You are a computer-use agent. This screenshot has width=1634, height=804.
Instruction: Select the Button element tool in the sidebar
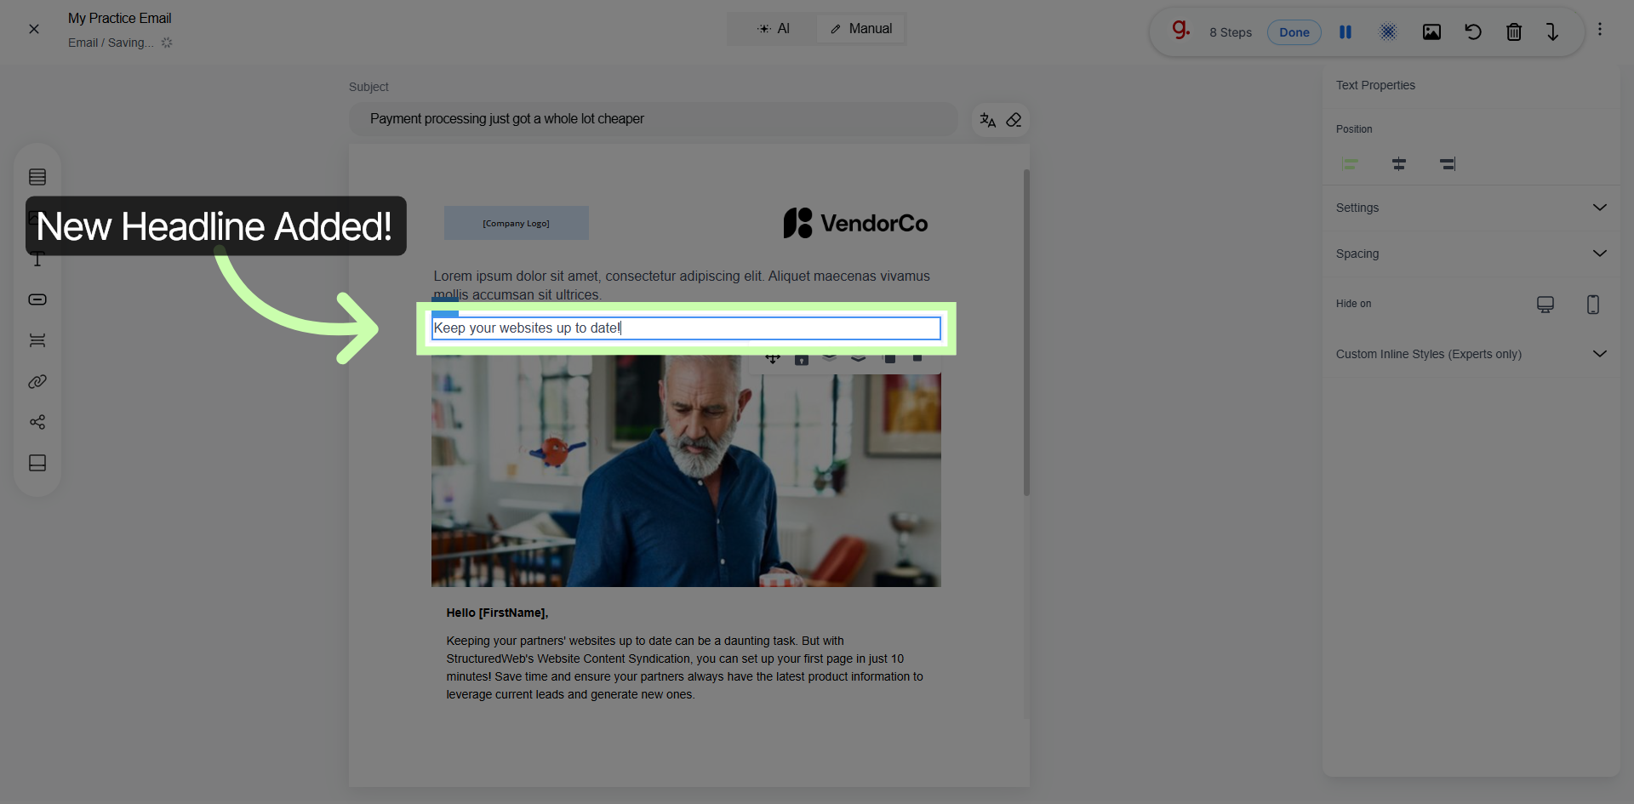click(37, 299)
